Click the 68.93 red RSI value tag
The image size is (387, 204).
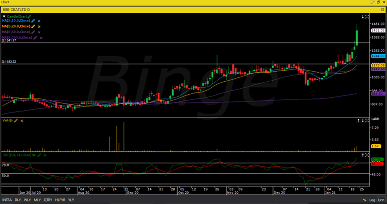377,163
